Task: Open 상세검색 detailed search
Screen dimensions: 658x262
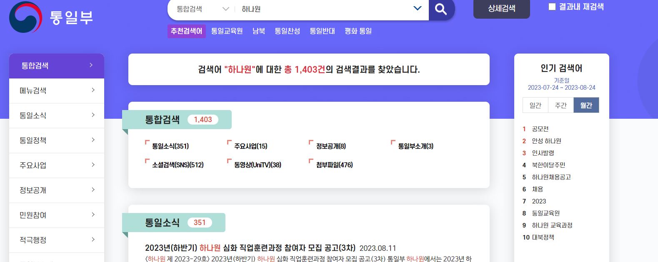Action: tap(502, 8)
